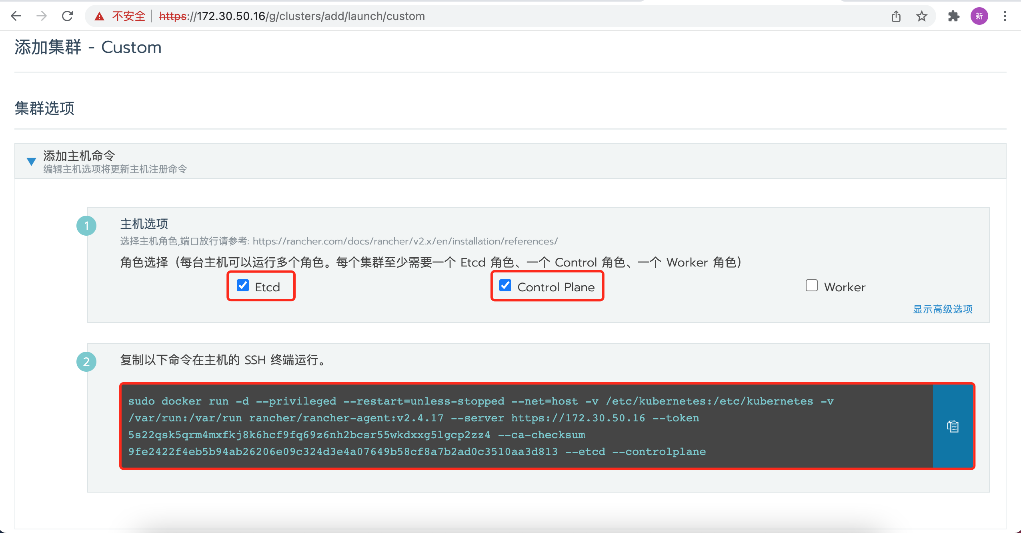Click the 集群选项 heading

point(44,108)
